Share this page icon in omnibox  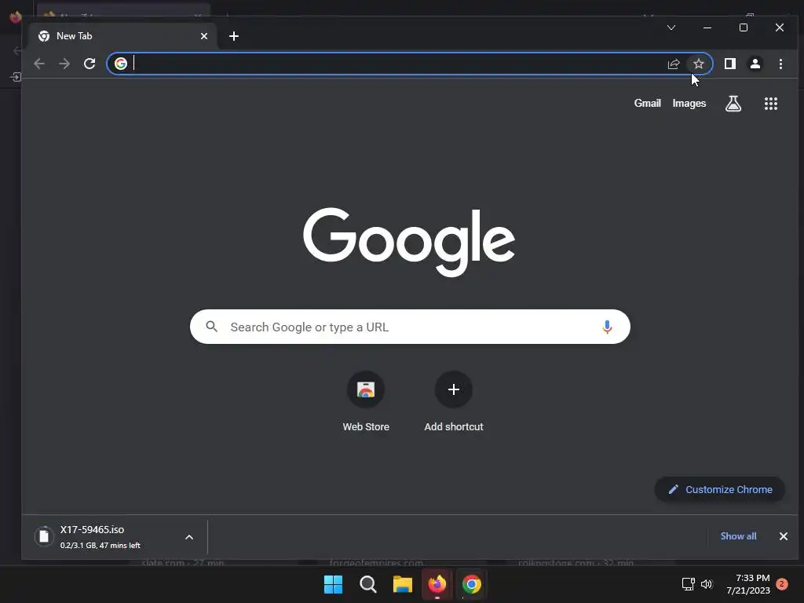pos(673,64)
